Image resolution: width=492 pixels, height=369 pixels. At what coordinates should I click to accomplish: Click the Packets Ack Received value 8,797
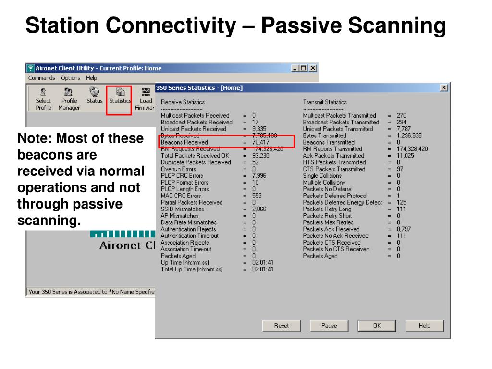pyautogui.click(x=404, y=229)
